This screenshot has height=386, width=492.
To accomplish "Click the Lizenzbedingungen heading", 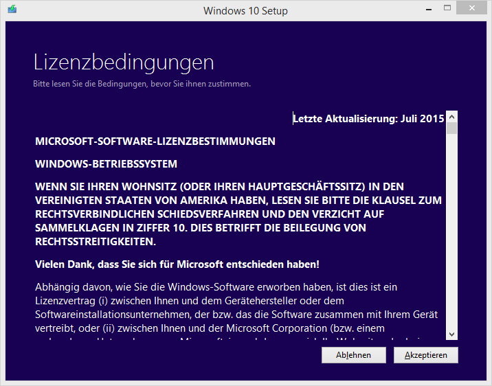I will 124,63.
